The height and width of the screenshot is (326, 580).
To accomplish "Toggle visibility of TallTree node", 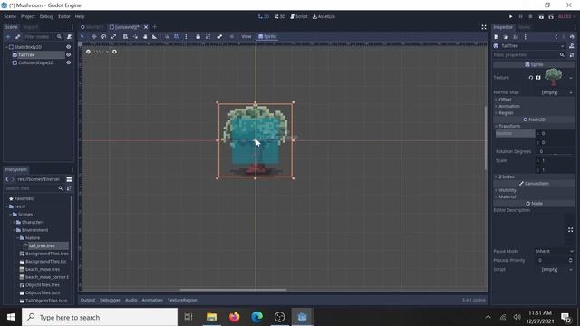I will pyautogui.click(x=69, y=54).
